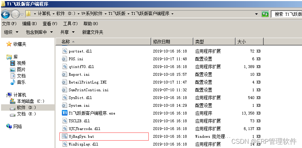Select 库 in the navigation pane
Screen dimensions: 302x148
15,57
